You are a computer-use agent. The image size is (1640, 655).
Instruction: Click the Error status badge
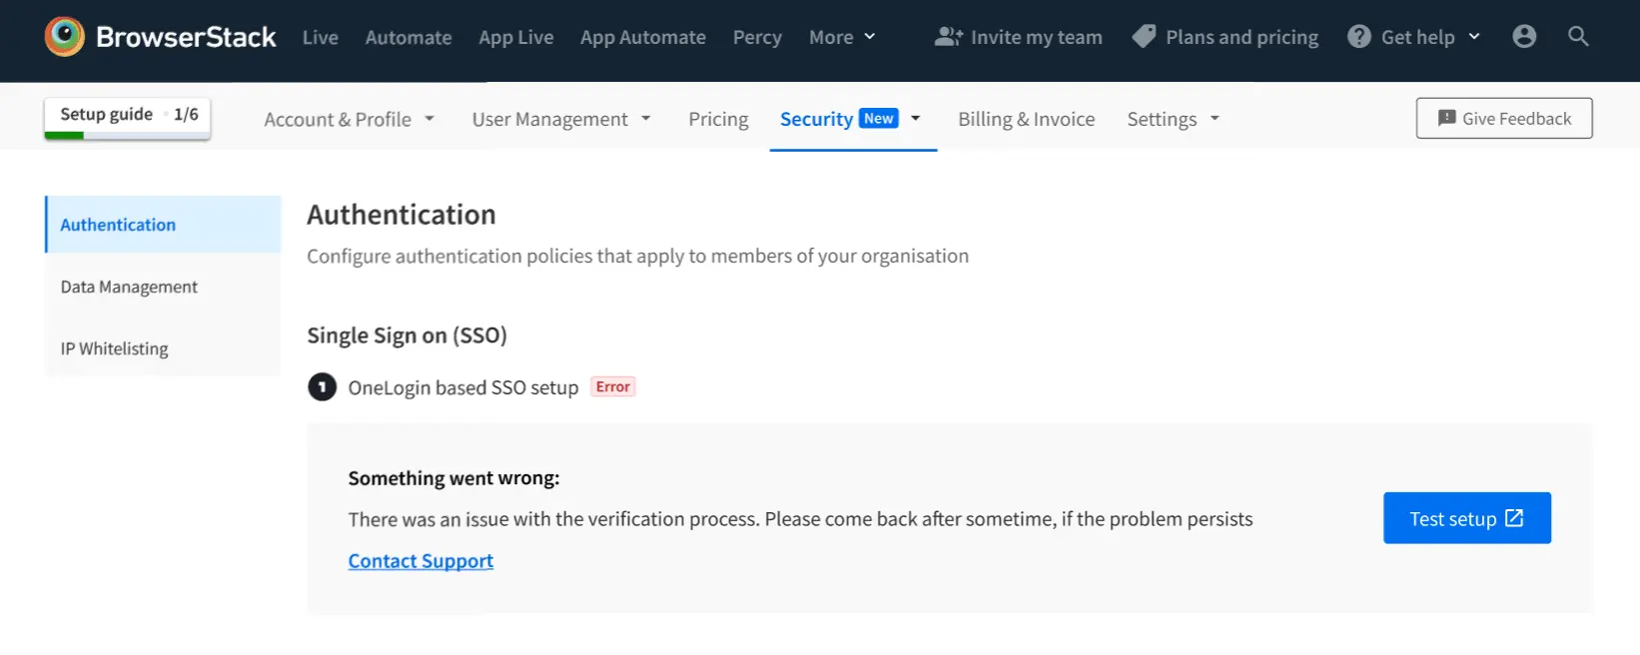tap(613, 387)
